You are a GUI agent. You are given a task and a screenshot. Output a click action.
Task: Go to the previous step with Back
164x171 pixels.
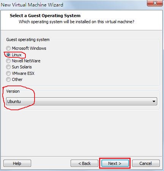click(84, 163)
